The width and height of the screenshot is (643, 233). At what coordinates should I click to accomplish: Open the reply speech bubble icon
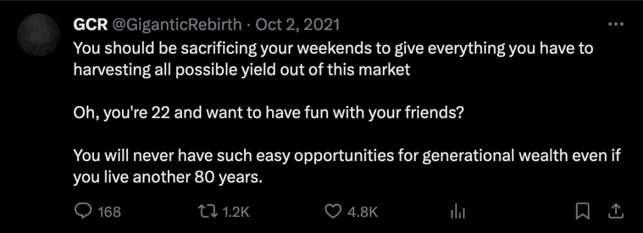[x=83, y=211]
